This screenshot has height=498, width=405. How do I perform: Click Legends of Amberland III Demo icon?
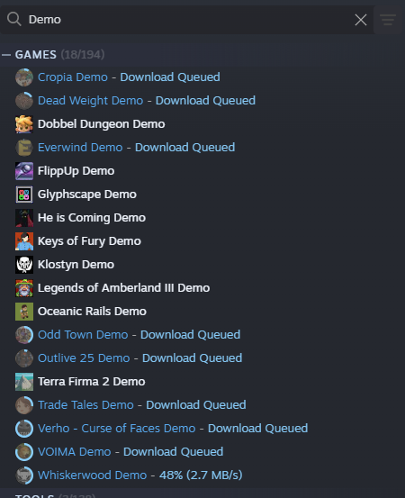pos(24,288)
